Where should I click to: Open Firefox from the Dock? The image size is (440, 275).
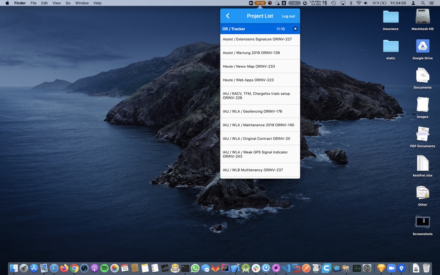pos(64,268)
